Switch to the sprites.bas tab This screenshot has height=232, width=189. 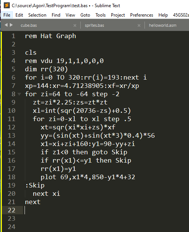coord(94,25)
